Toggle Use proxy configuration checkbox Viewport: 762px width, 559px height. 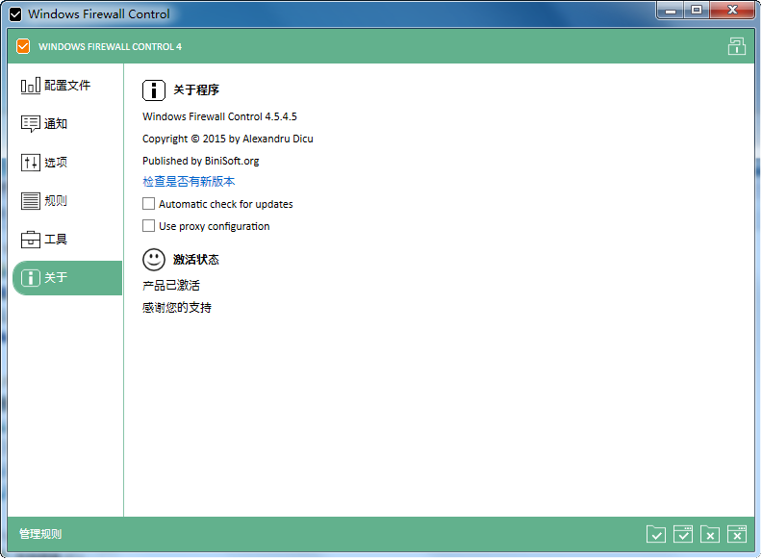[x=148, y=226]
